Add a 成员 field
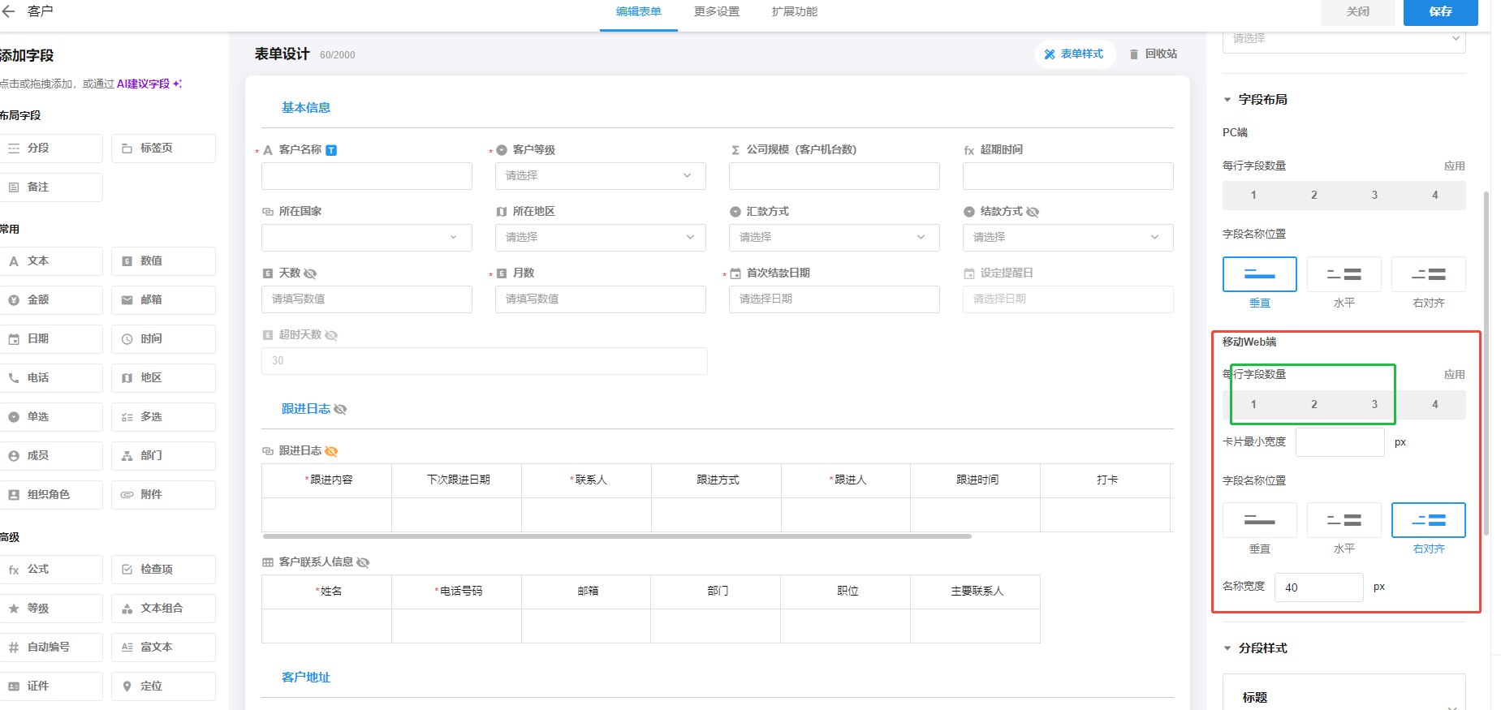The height and width of the screenshot is (710, 1501). click(x=50, y=456)
